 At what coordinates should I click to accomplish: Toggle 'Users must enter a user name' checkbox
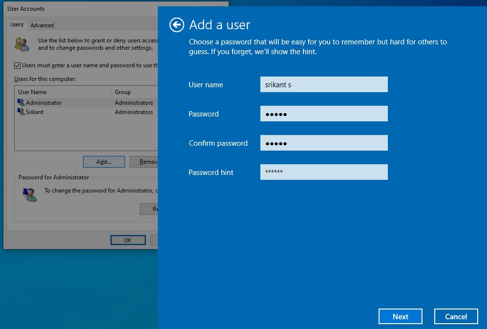click(18, 65)
